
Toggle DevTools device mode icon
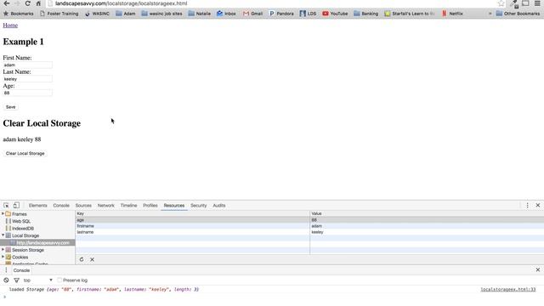pos(16,206)
